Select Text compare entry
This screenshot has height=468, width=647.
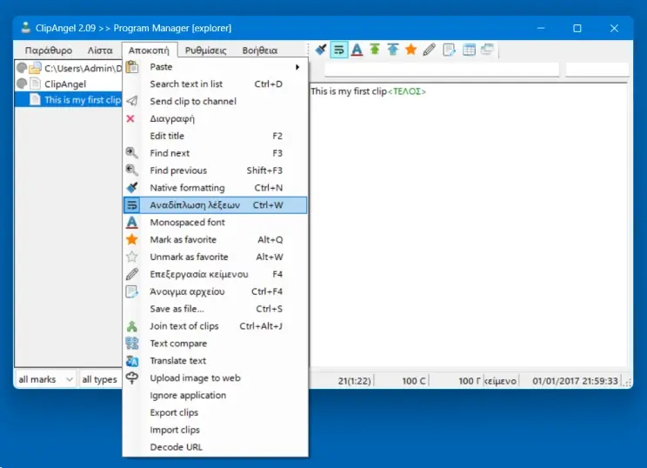pyautogui.click(x=216, y=344)
